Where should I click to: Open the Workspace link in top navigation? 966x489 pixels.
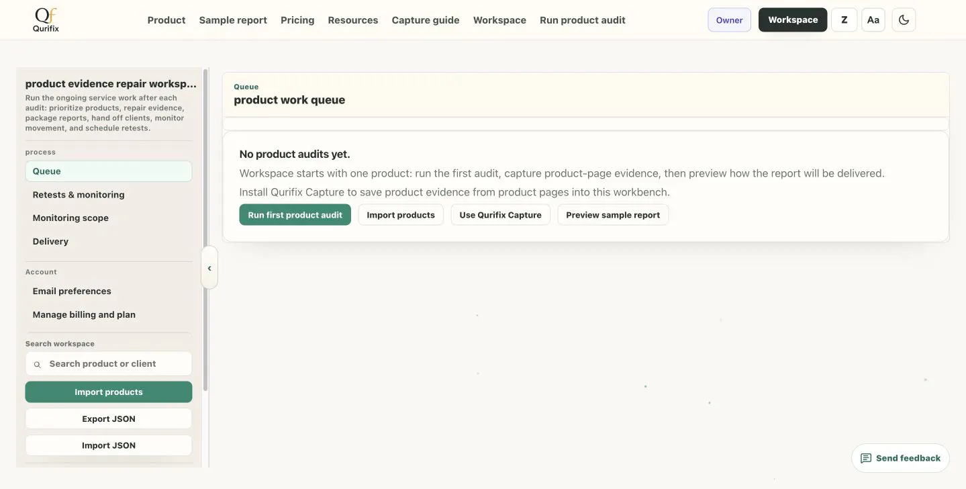tap(499, 20)
